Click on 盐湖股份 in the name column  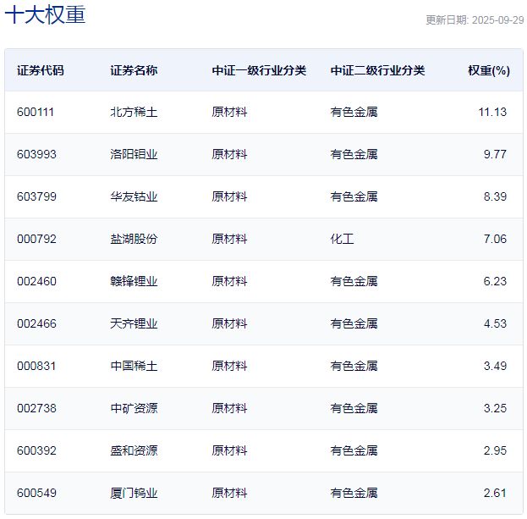[x=134, y=239]
